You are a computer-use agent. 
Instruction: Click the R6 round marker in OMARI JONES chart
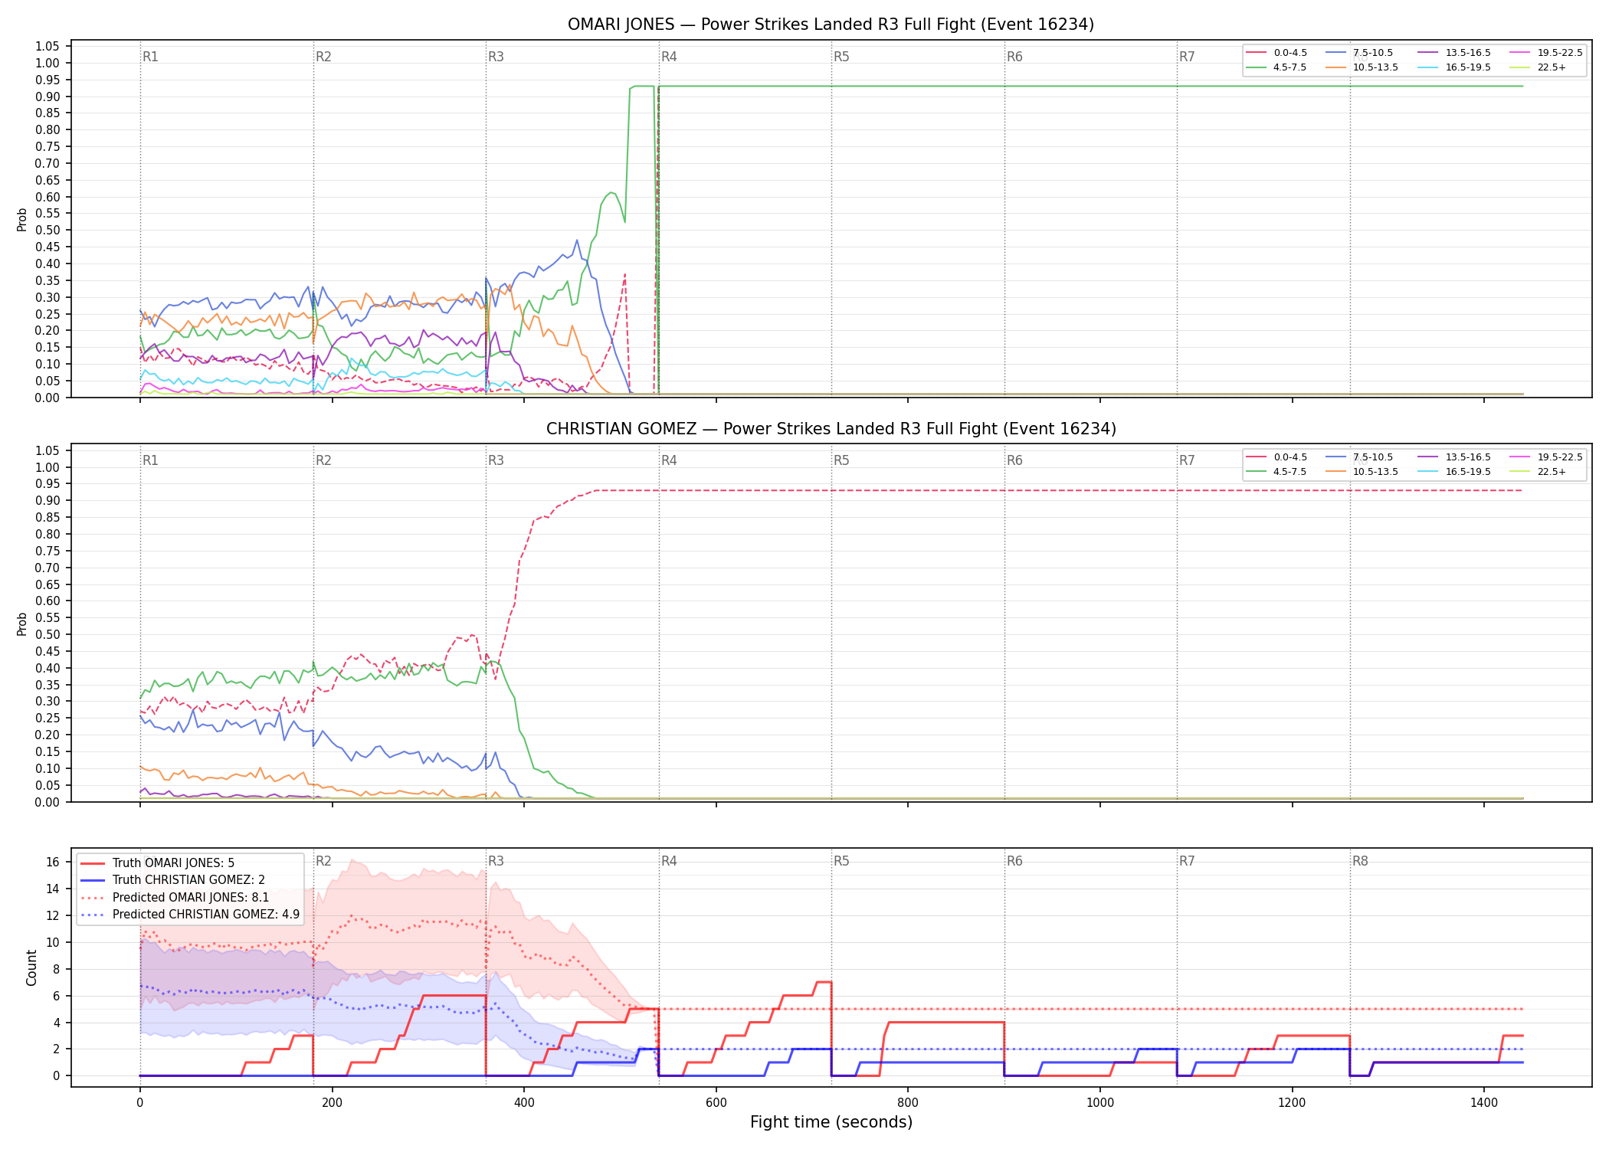1014,57
